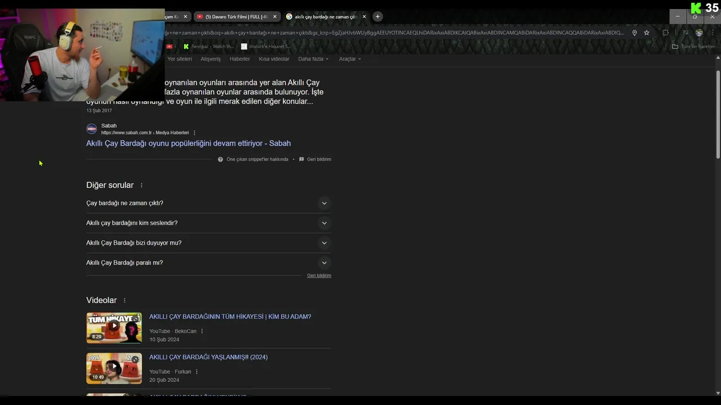Switch to Alışveriş search filter

tap(211, 59)
